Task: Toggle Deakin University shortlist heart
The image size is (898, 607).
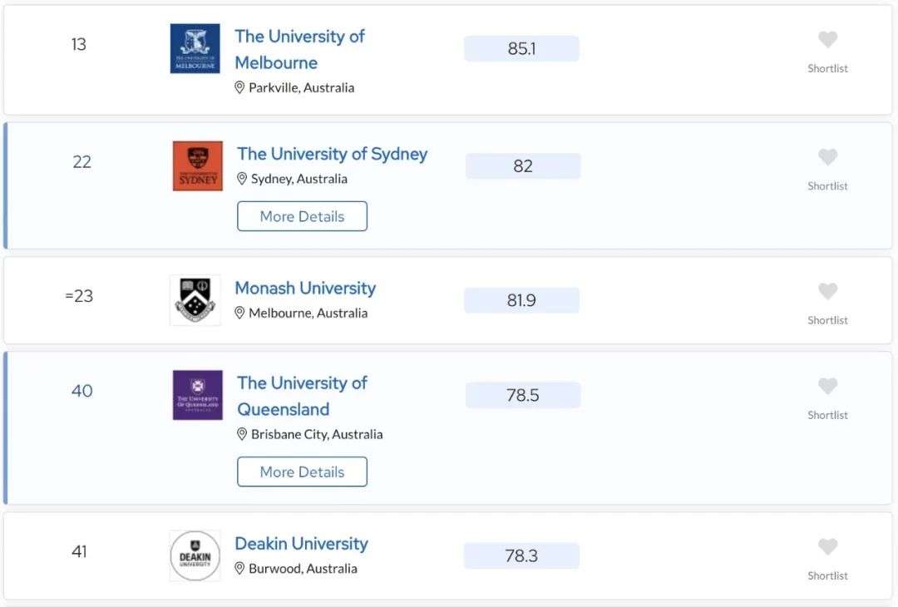Action: click(x=827, y=547)
